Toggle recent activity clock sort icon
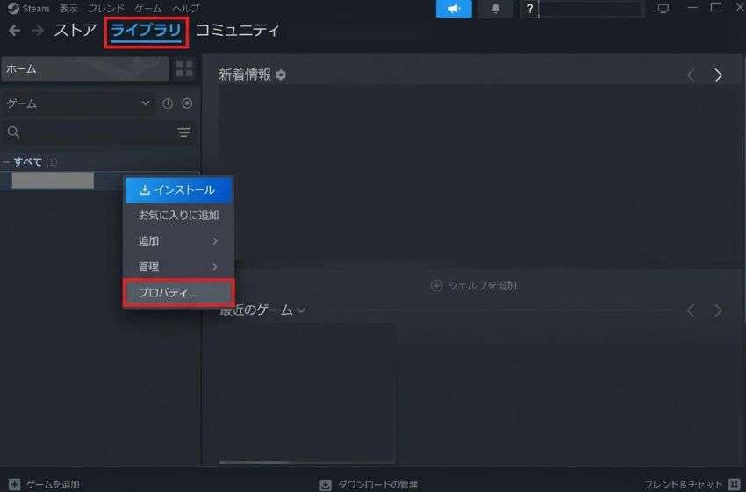746x492 pixels. click(x=168, y=103)
